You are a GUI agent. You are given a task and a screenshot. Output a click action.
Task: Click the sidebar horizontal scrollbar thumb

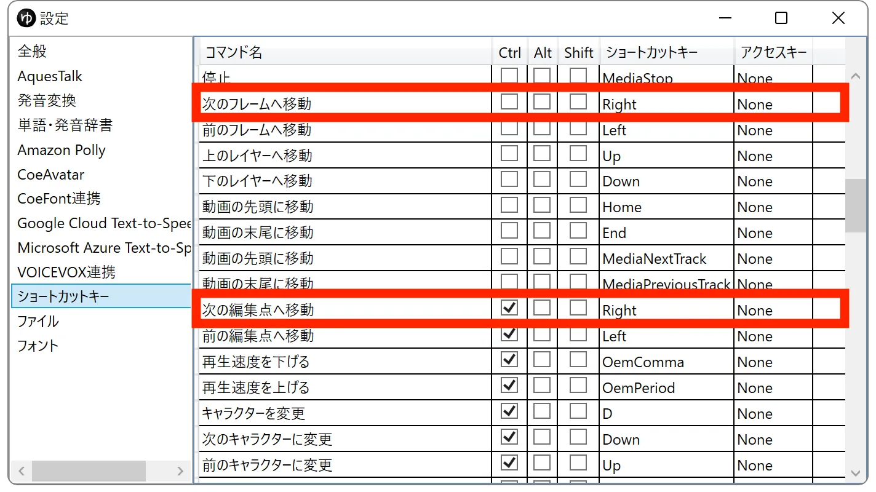[x=89, y=472]
